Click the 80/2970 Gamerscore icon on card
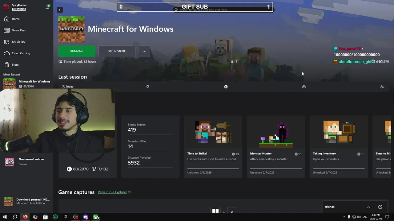This screenshot has height=221, width=394. [69, 169]
